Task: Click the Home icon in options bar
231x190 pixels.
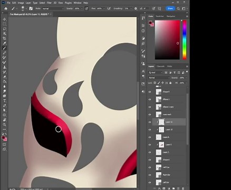Action: tap(6, 8)
